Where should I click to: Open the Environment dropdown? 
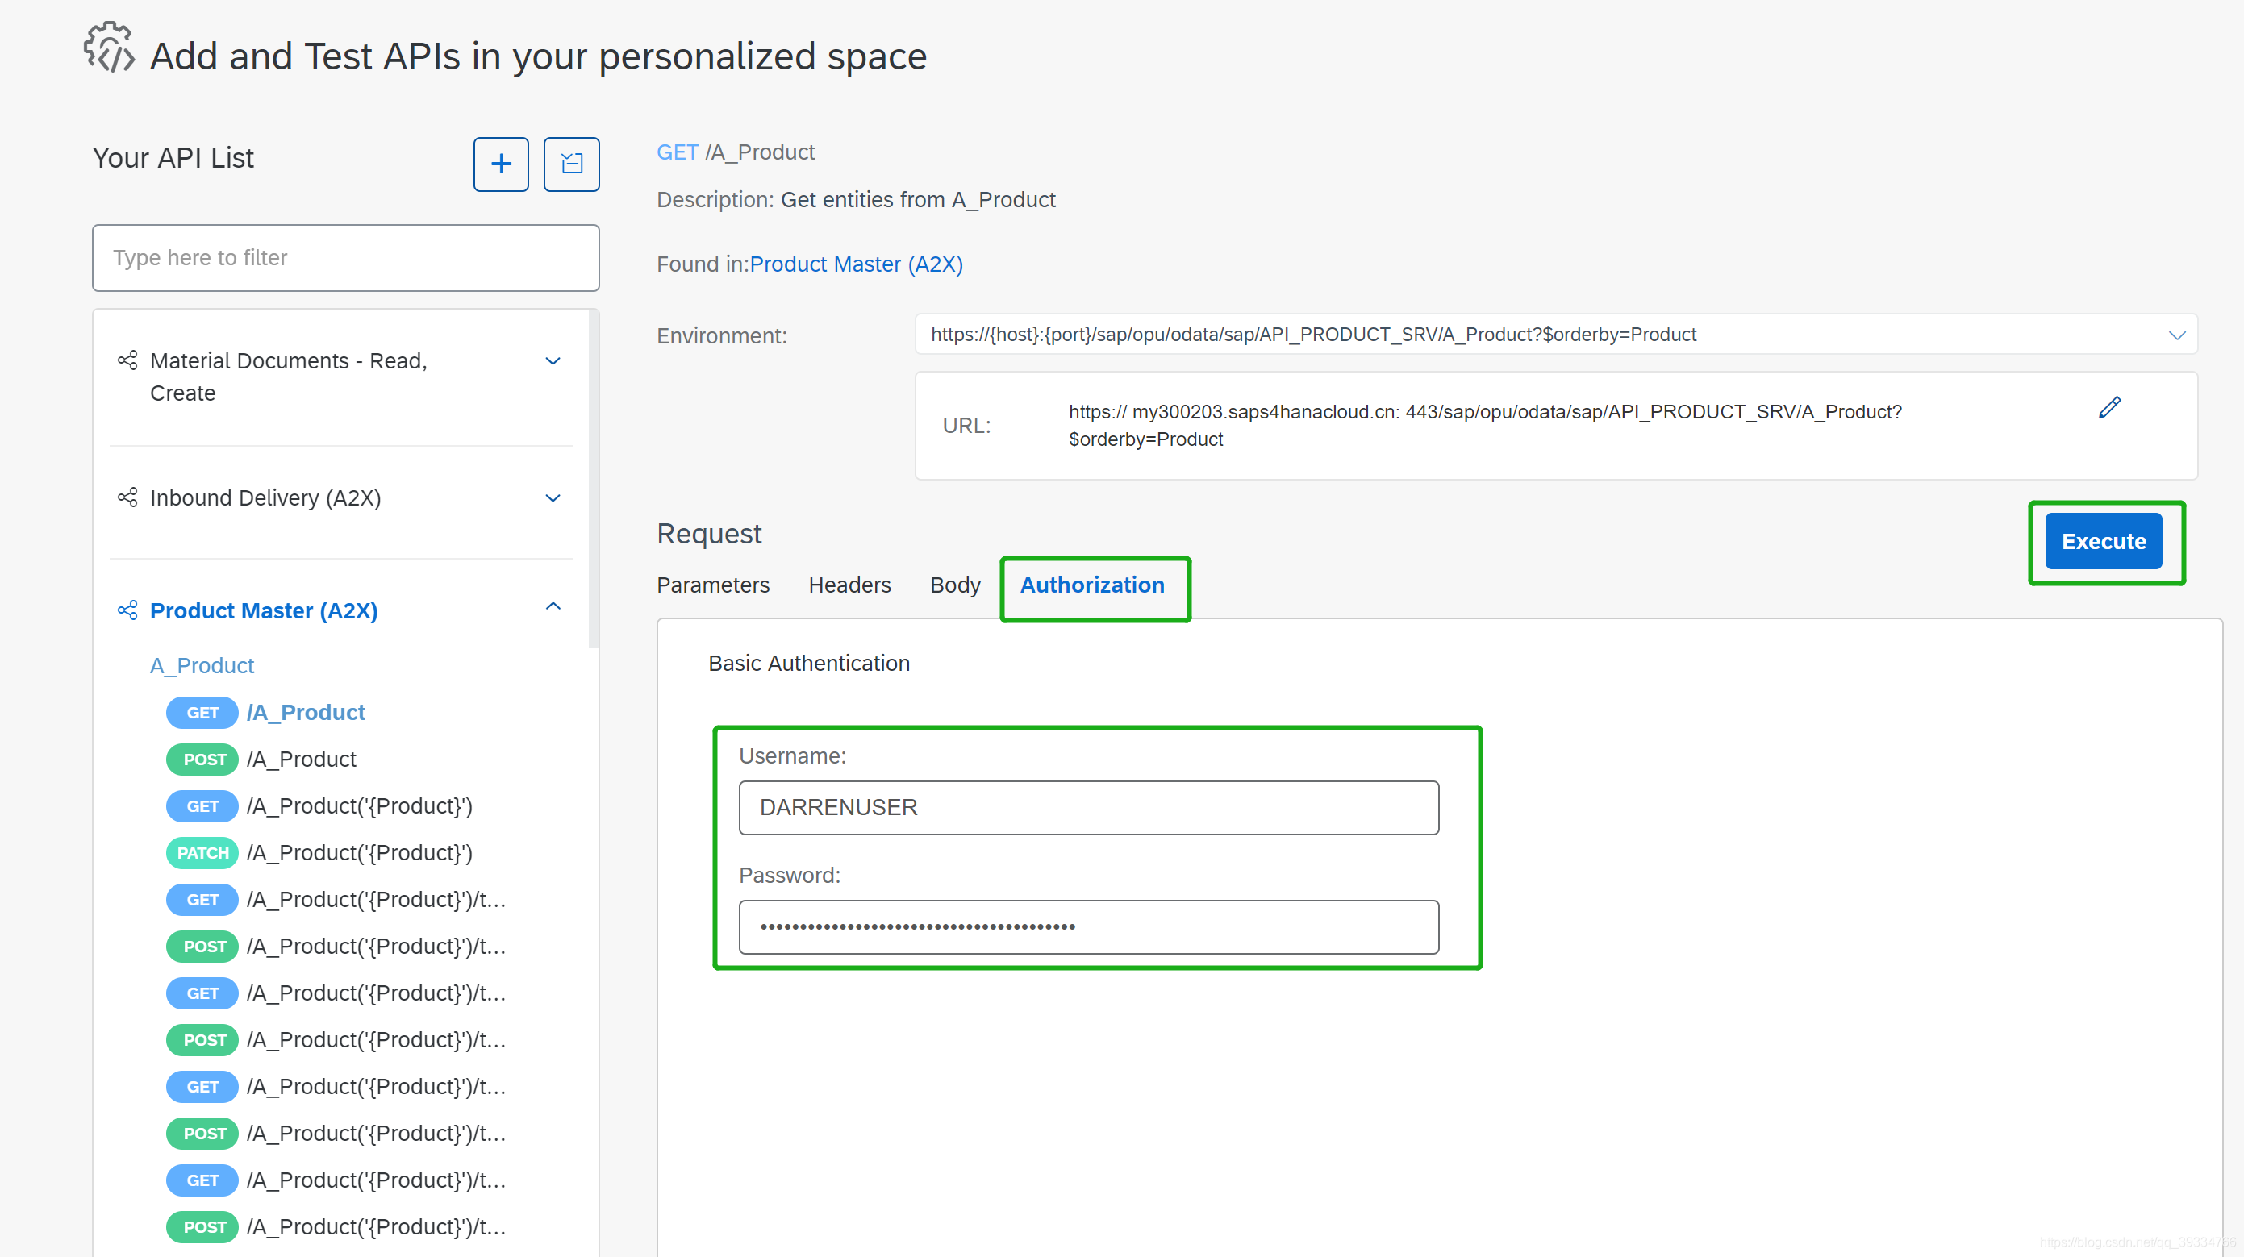2176,335
